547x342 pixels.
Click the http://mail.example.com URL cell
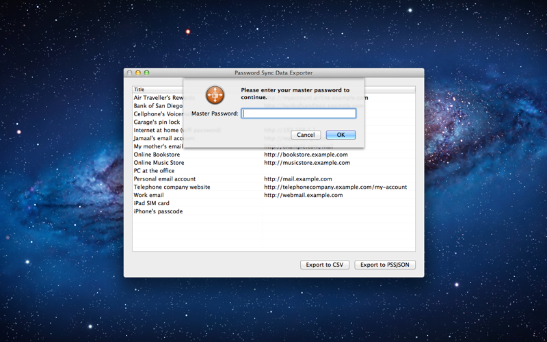point(297,179)
